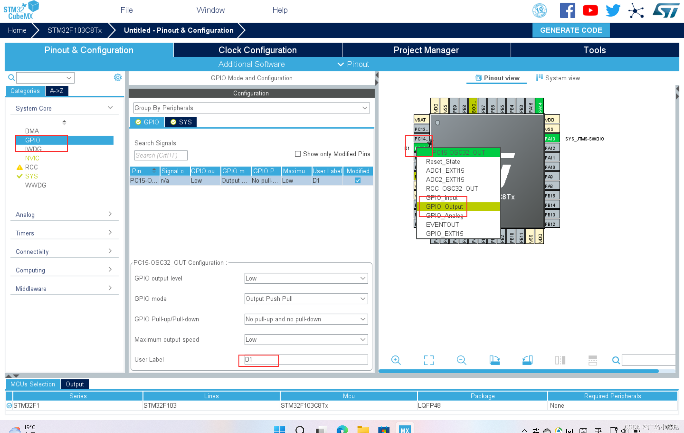Select the Clock Configuration tab
The width and height of the screenshot is (684, 433).
(258, 50)
